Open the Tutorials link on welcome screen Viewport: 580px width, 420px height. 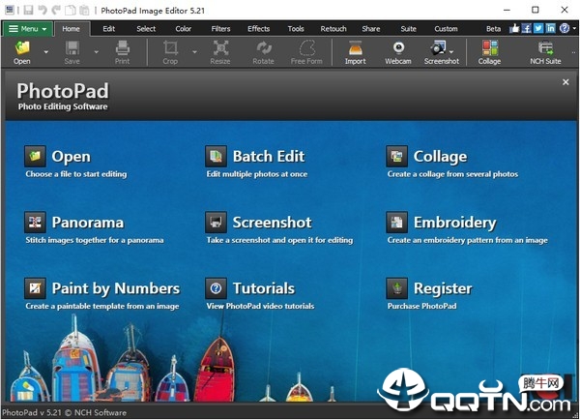coord(262,288)
